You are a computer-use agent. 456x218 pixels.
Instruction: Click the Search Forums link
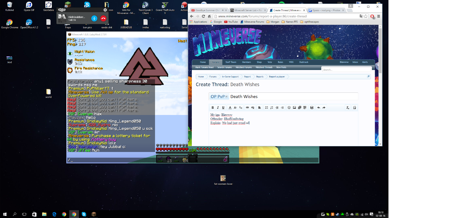(x=225, y=67)
